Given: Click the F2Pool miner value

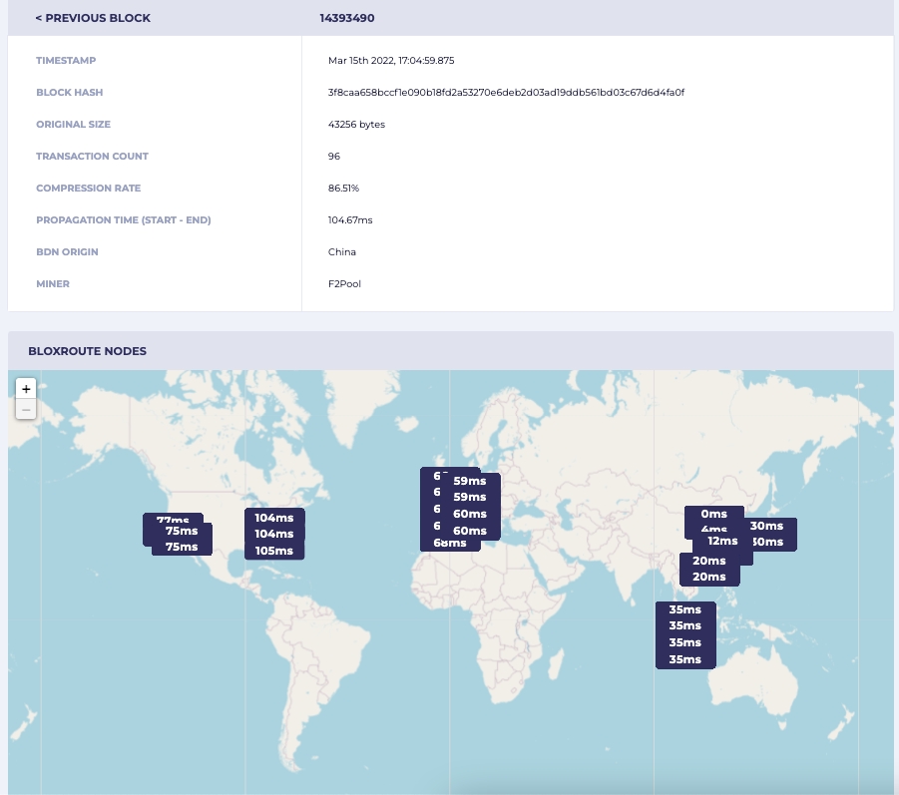Looking at the screenshot, I should tap(344, 283).
